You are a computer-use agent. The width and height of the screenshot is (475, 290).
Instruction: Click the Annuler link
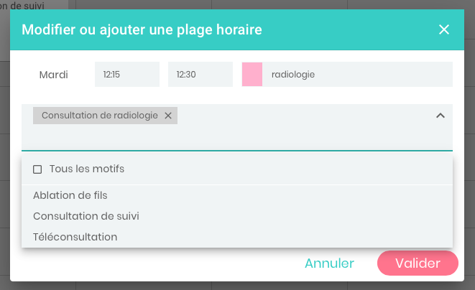click(x=329, y=263)
